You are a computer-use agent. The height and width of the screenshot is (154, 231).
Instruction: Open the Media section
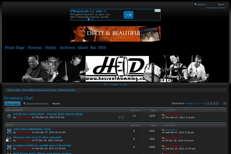(50, 48)
